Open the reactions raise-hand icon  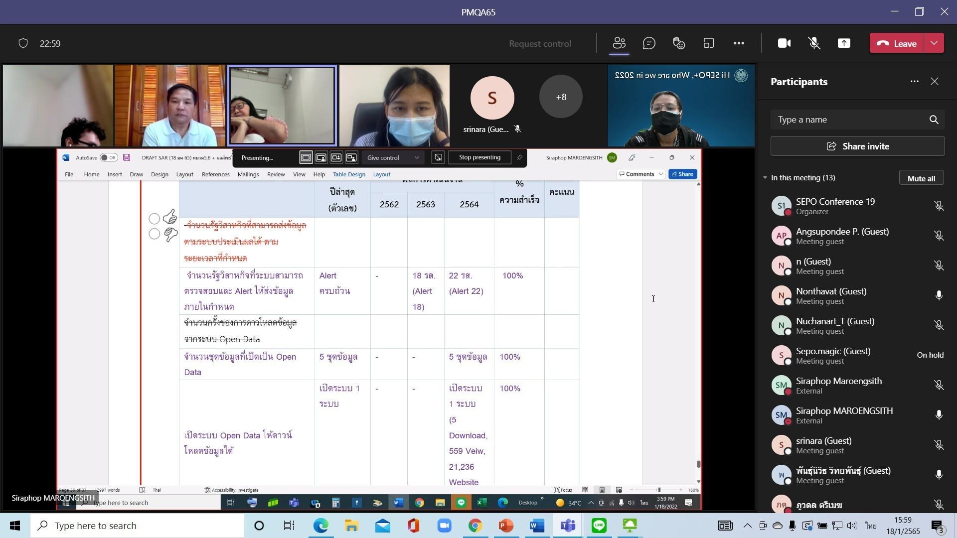coord(679,43)
